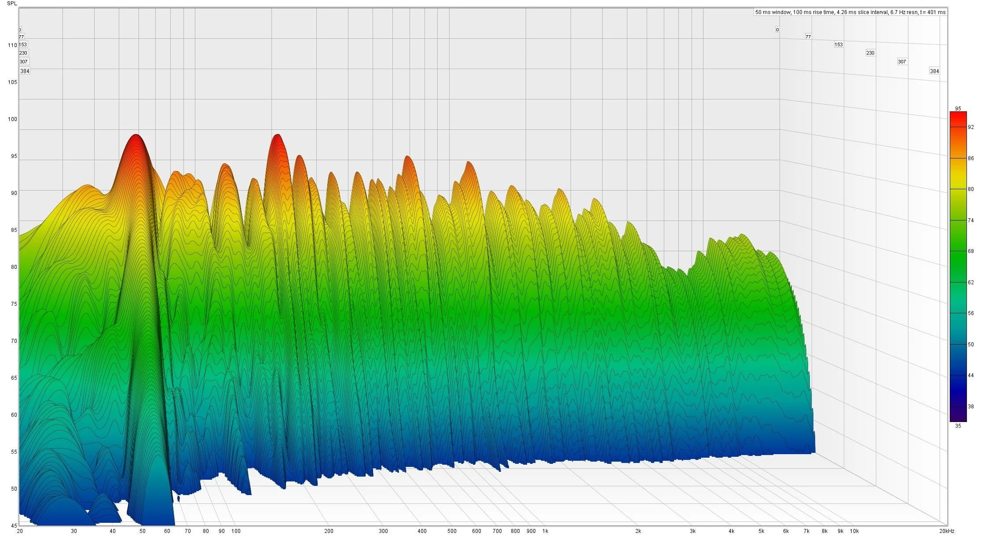The image size is (981, 536).
Task: Click the red top of the color scale bar
Action: tap(958, 117)
